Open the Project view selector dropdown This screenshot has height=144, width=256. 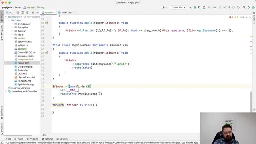coord(9,12)
